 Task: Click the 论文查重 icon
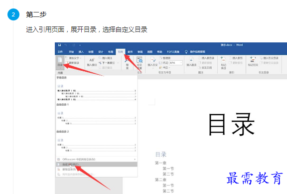[x=140, y=60]
